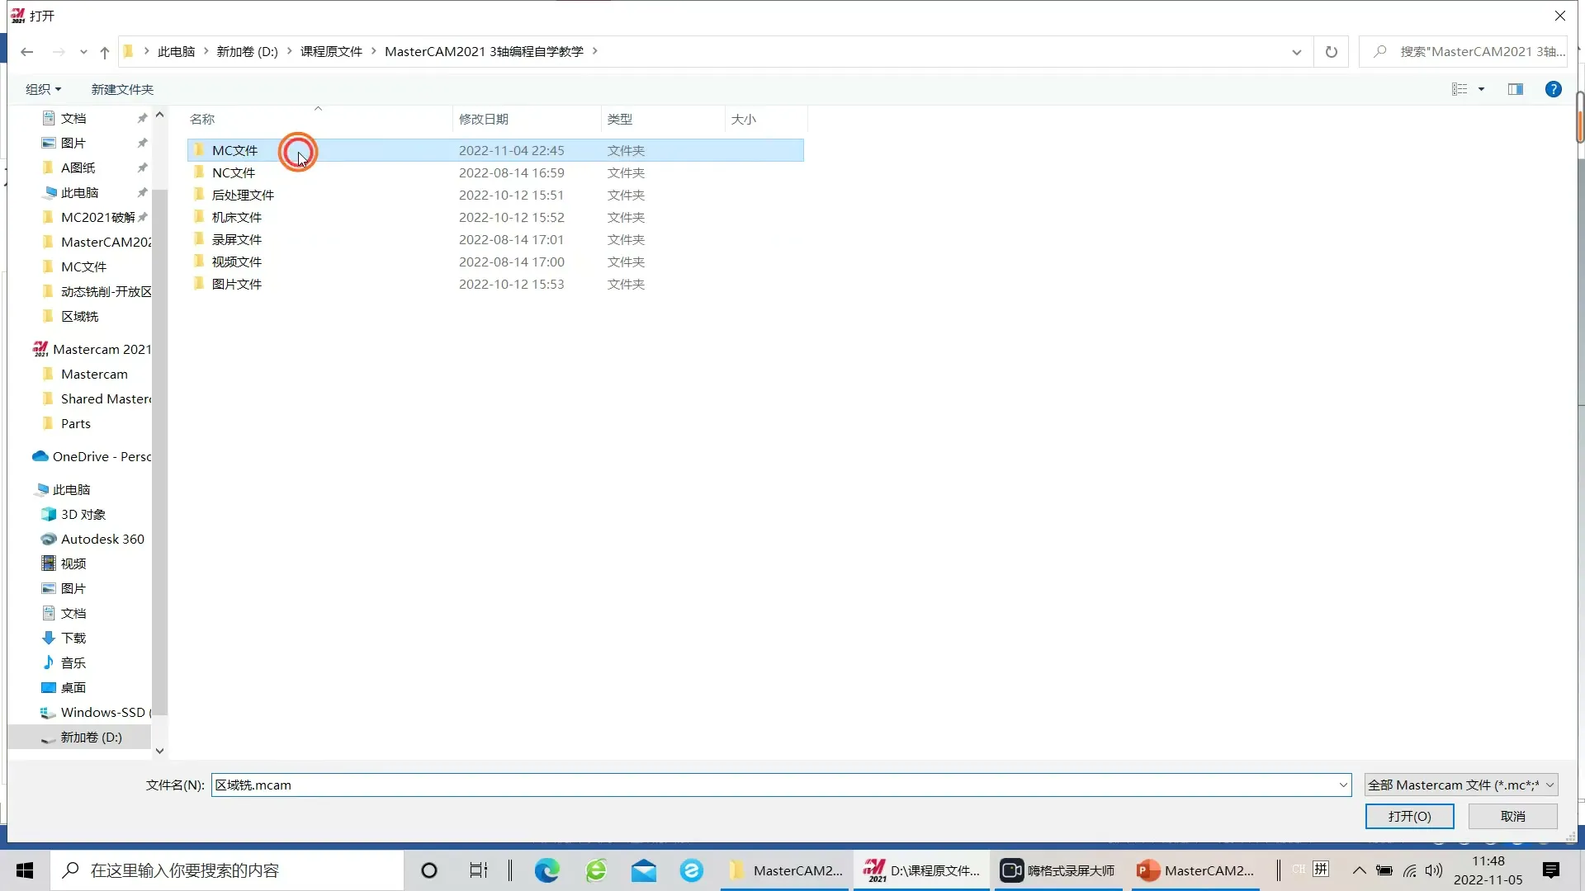Click the Edge browser taskbar icon
This screenshot has width=1585, height=891.
tap(546, 870)
